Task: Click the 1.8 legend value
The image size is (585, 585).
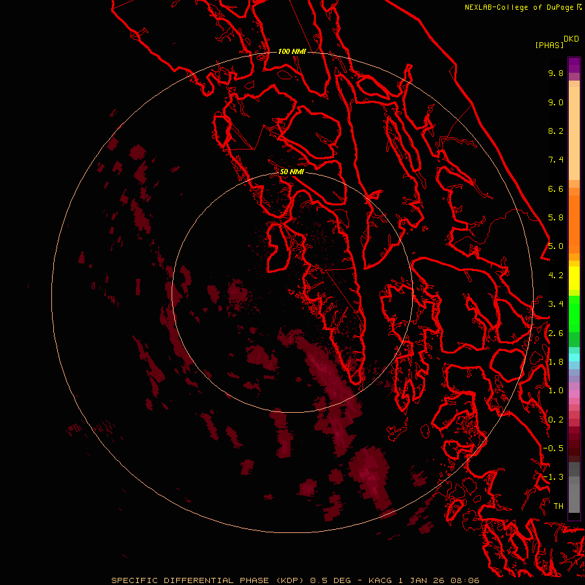Action: coord(556,362)
